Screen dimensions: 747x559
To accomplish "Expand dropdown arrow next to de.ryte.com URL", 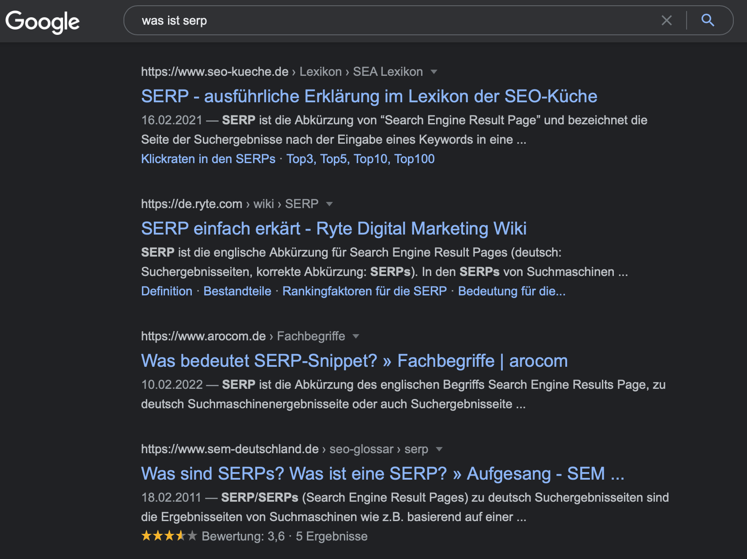I will click(x=329, y=204).
